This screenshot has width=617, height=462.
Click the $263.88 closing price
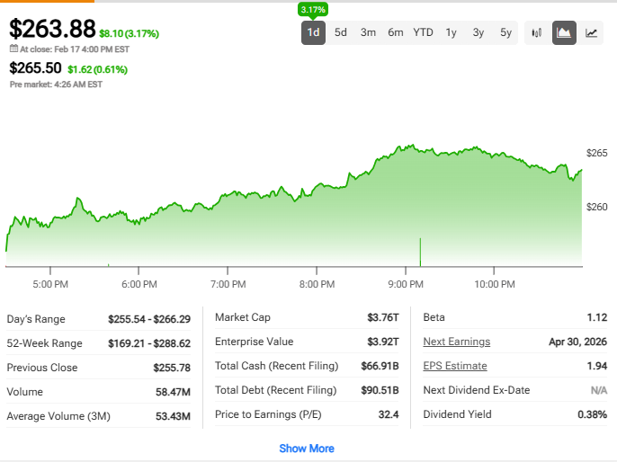pyautogui.click(x=52, y=29)
